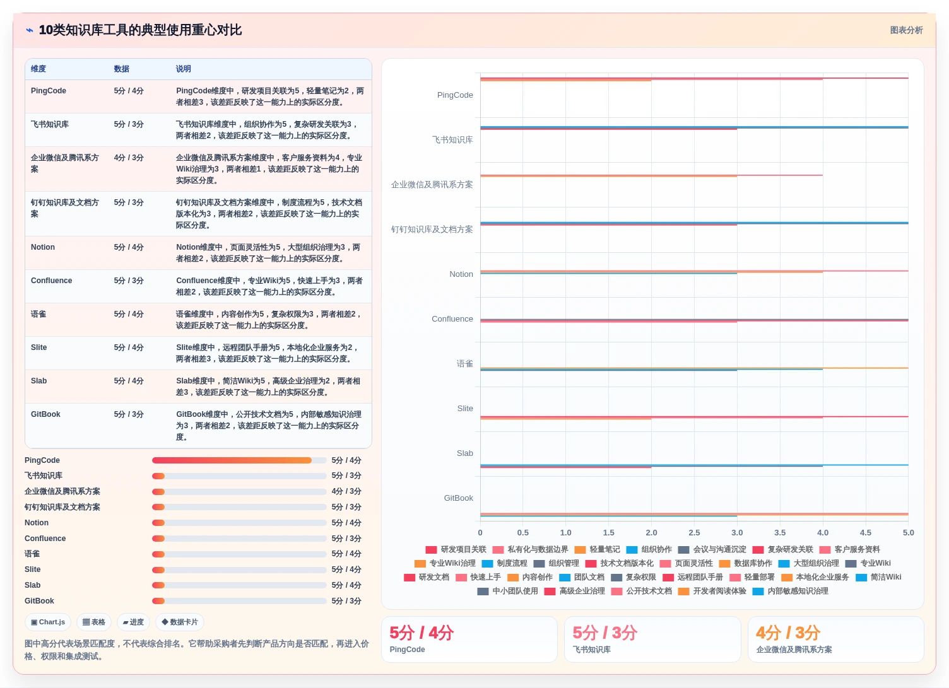The height and width of the screenshot is (688, 949).
Task: Click the 中小团队使用 legend item
Action: click(507, 591)
